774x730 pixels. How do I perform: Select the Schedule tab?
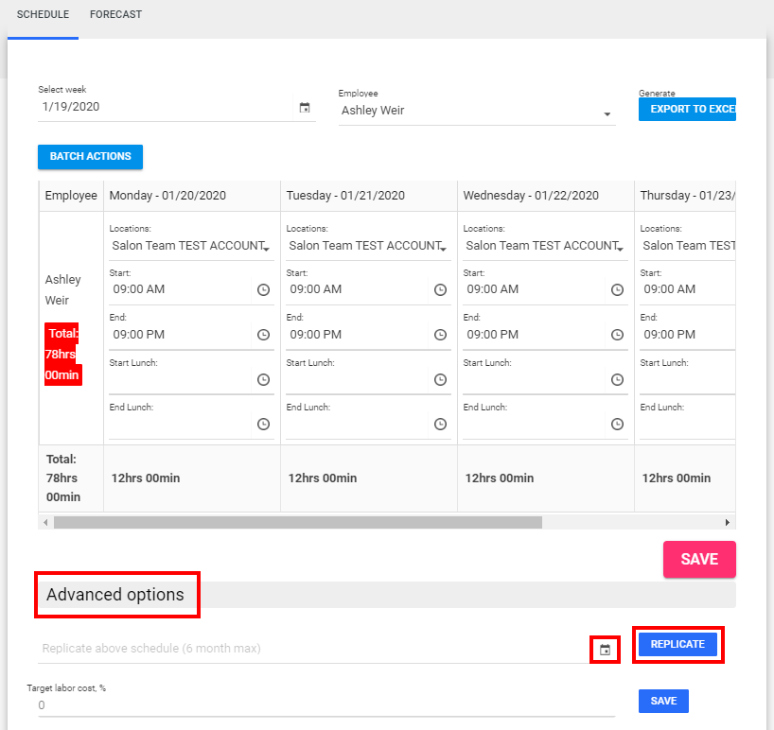pos(43,14)
